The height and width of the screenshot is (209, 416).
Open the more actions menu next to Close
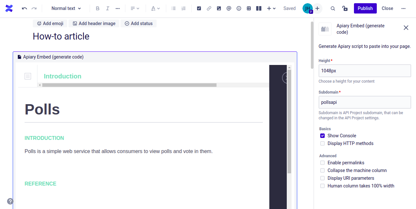[x=403, y=9]
